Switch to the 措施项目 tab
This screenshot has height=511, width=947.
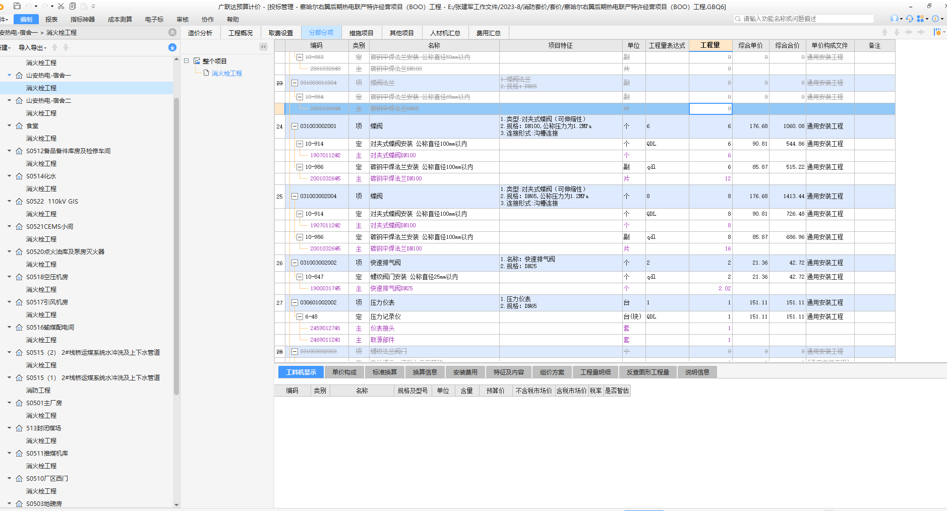click(x=362, y=33)
